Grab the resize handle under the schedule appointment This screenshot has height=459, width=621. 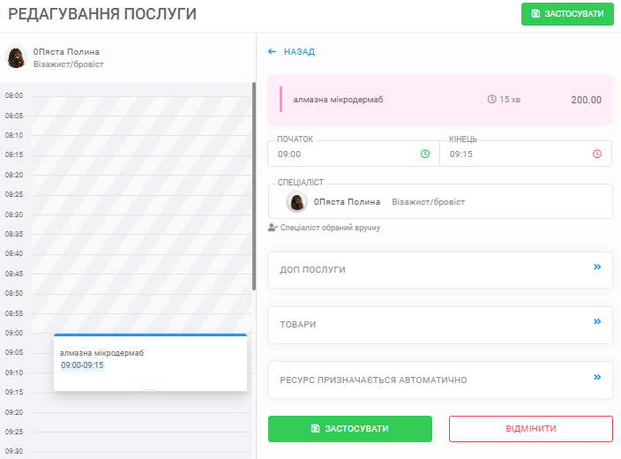click(150, 390)
